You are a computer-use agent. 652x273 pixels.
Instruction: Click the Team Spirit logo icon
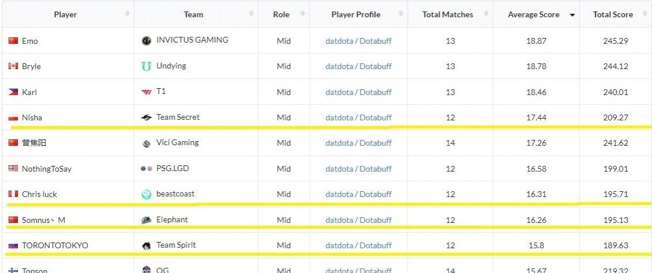point(146,245)
